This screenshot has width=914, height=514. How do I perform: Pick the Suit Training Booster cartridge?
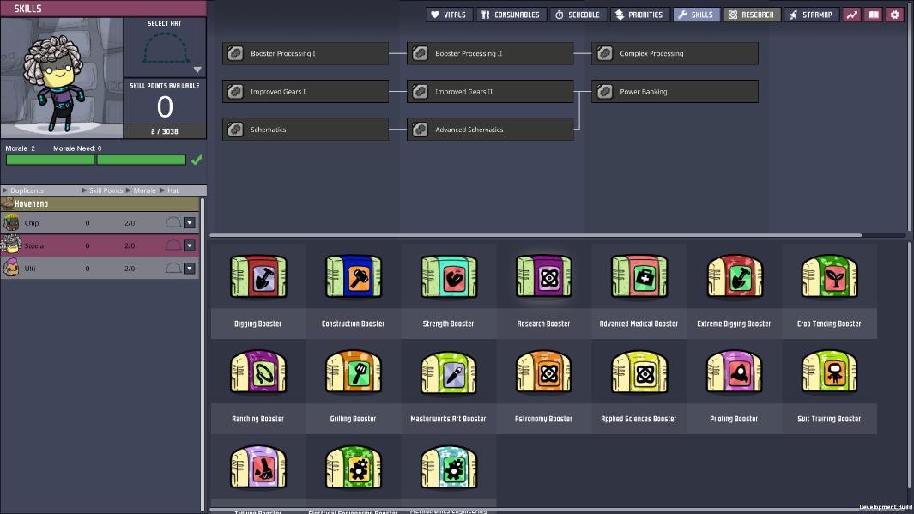coord(829,372)
